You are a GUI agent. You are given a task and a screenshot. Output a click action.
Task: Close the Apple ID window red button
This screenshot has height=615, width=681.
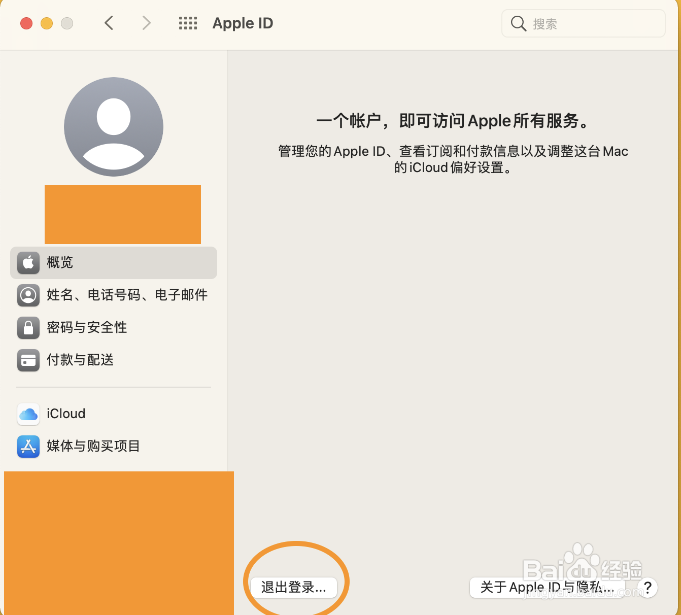tap(26, 23)
